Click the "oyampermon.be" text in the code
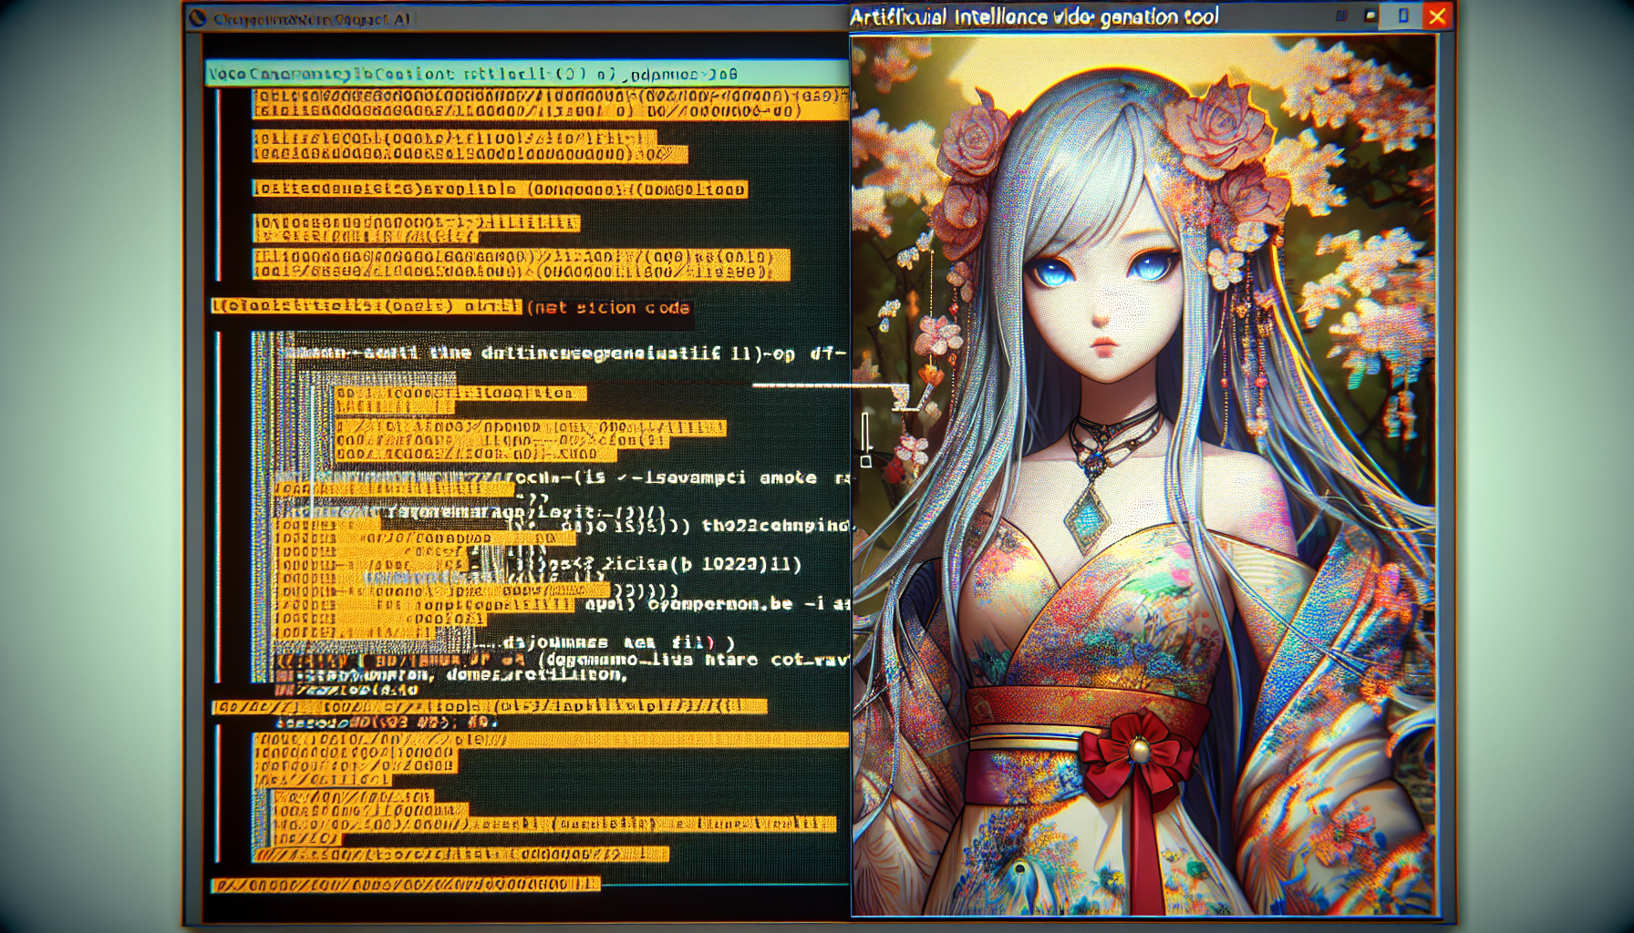 720,603
